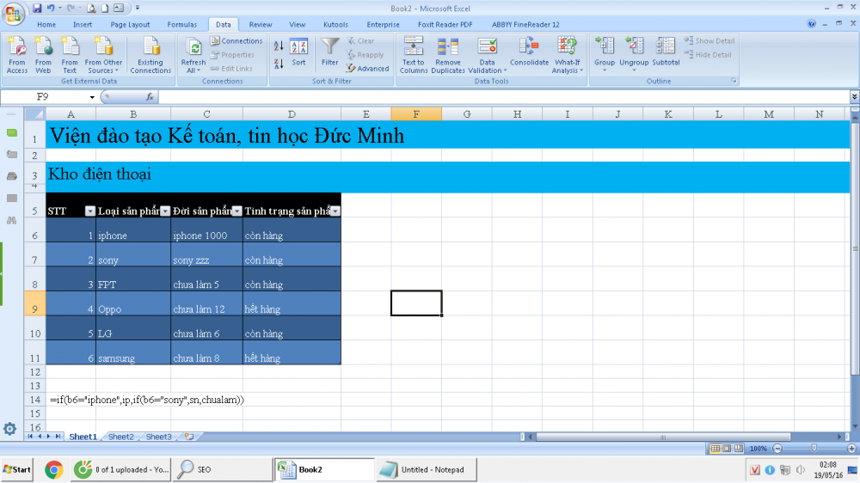The image size is (860, 483).
Task: Open the '0 of 1 uploaded' taskbar item
Action: (x=120, y=470)
